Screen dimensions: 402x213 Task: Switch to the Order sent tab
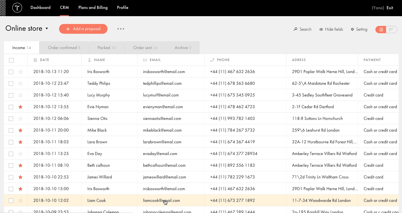point(145,47)
